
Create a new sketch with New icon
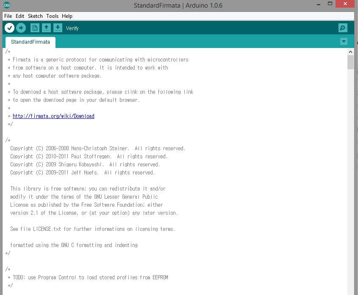click(35, 28)
